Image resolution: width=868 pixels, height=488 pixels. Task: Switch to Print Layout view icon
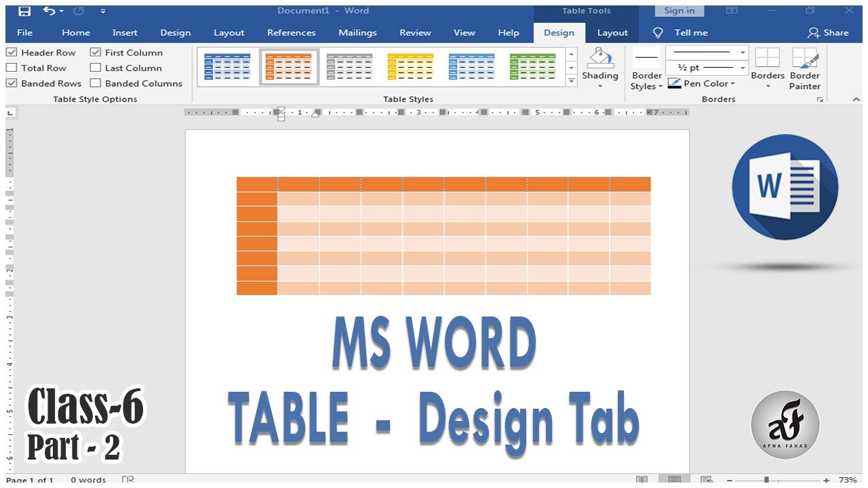point(674,480)
